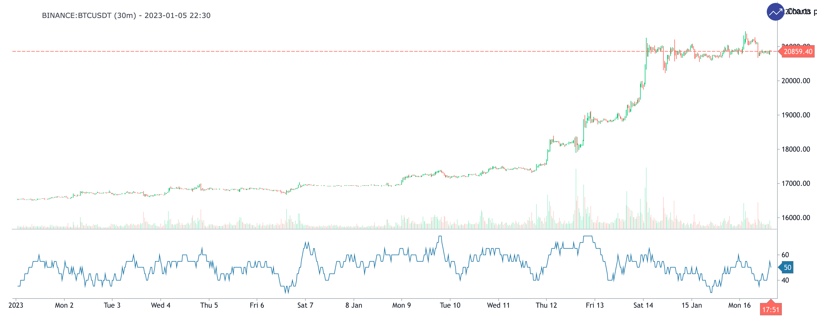The height and width of the screenshot is (318, 817).
Task: Click the red dashed current price line
Action: point(317,51)
